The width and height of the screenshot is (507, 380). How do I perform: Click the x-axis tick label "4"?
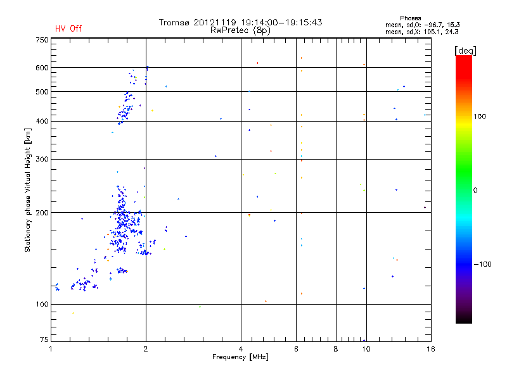tap(241, 349)
